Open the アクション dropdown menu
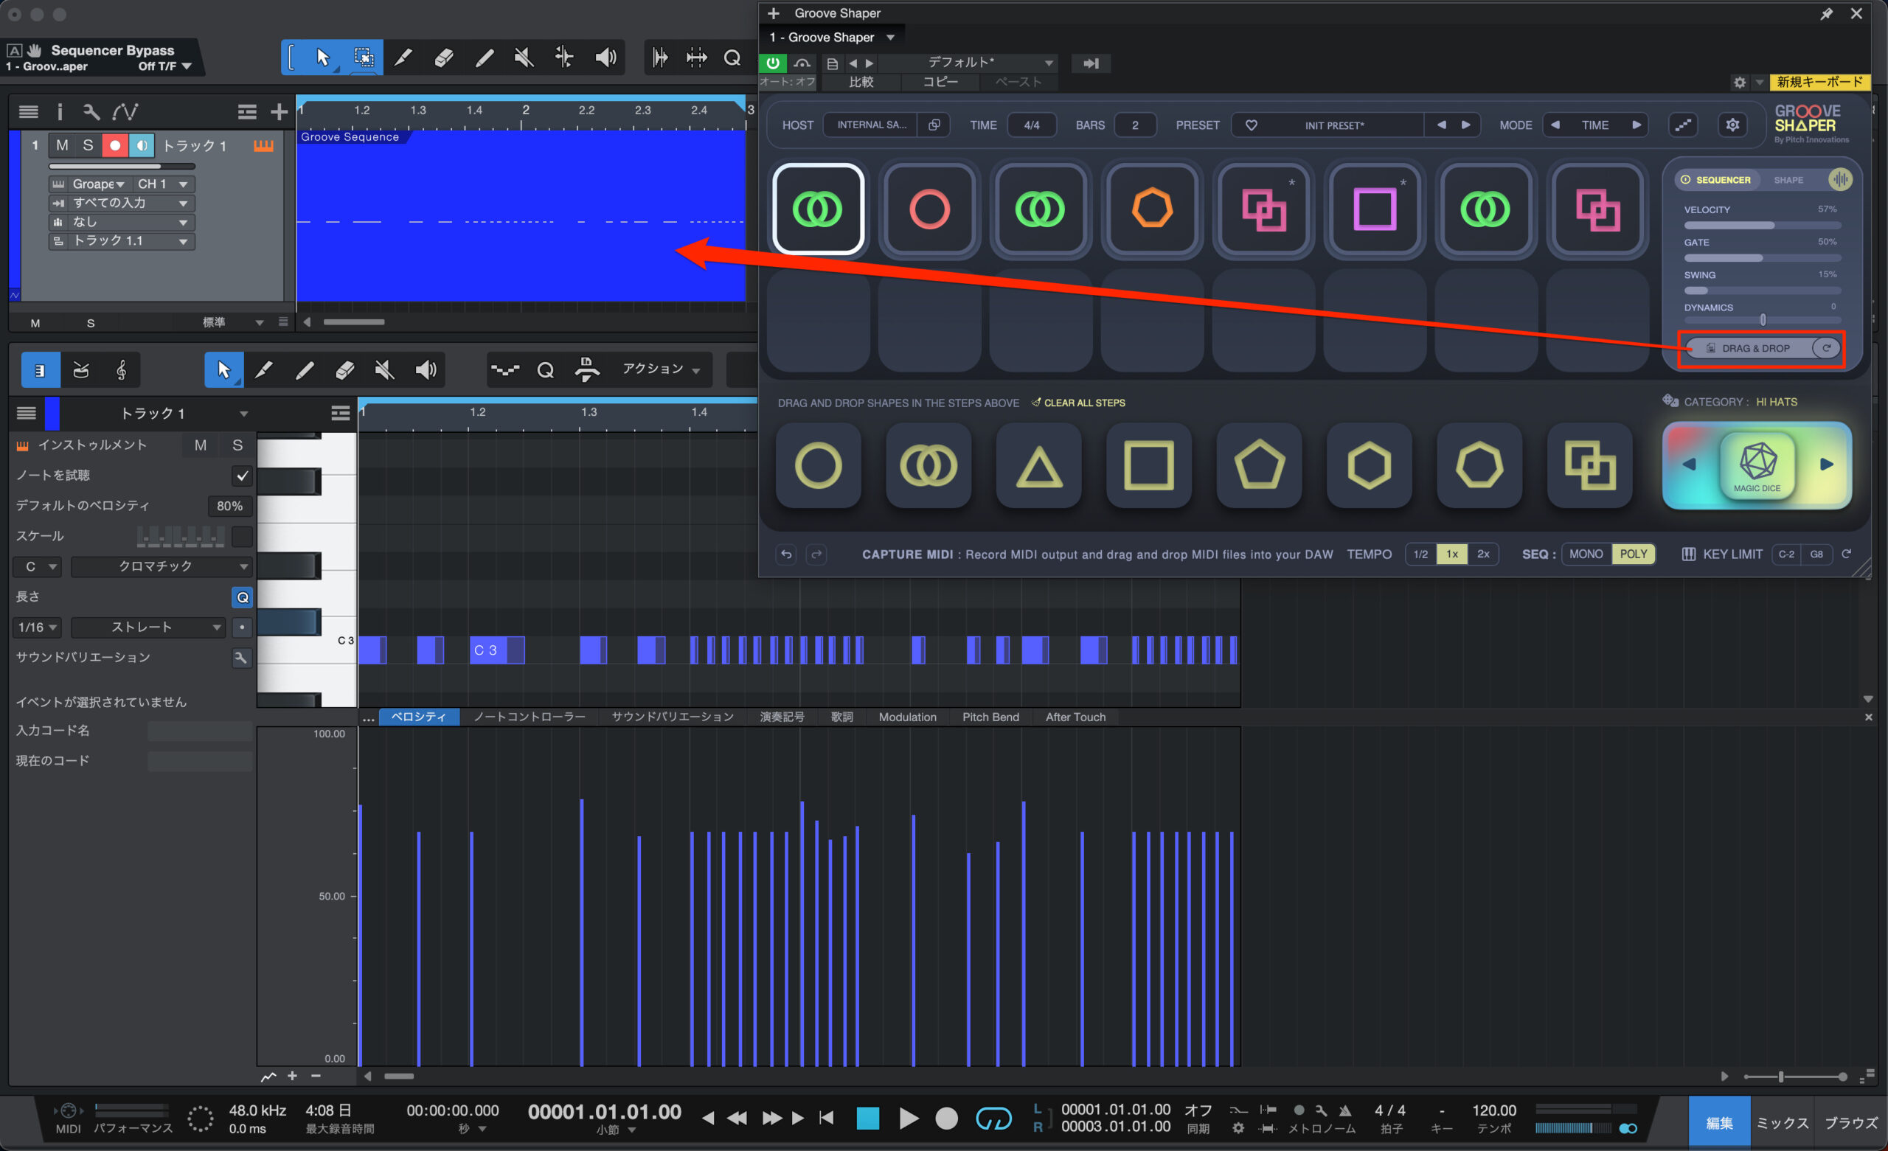This screenshot has width=1888, height=1151. coord(661,369)
